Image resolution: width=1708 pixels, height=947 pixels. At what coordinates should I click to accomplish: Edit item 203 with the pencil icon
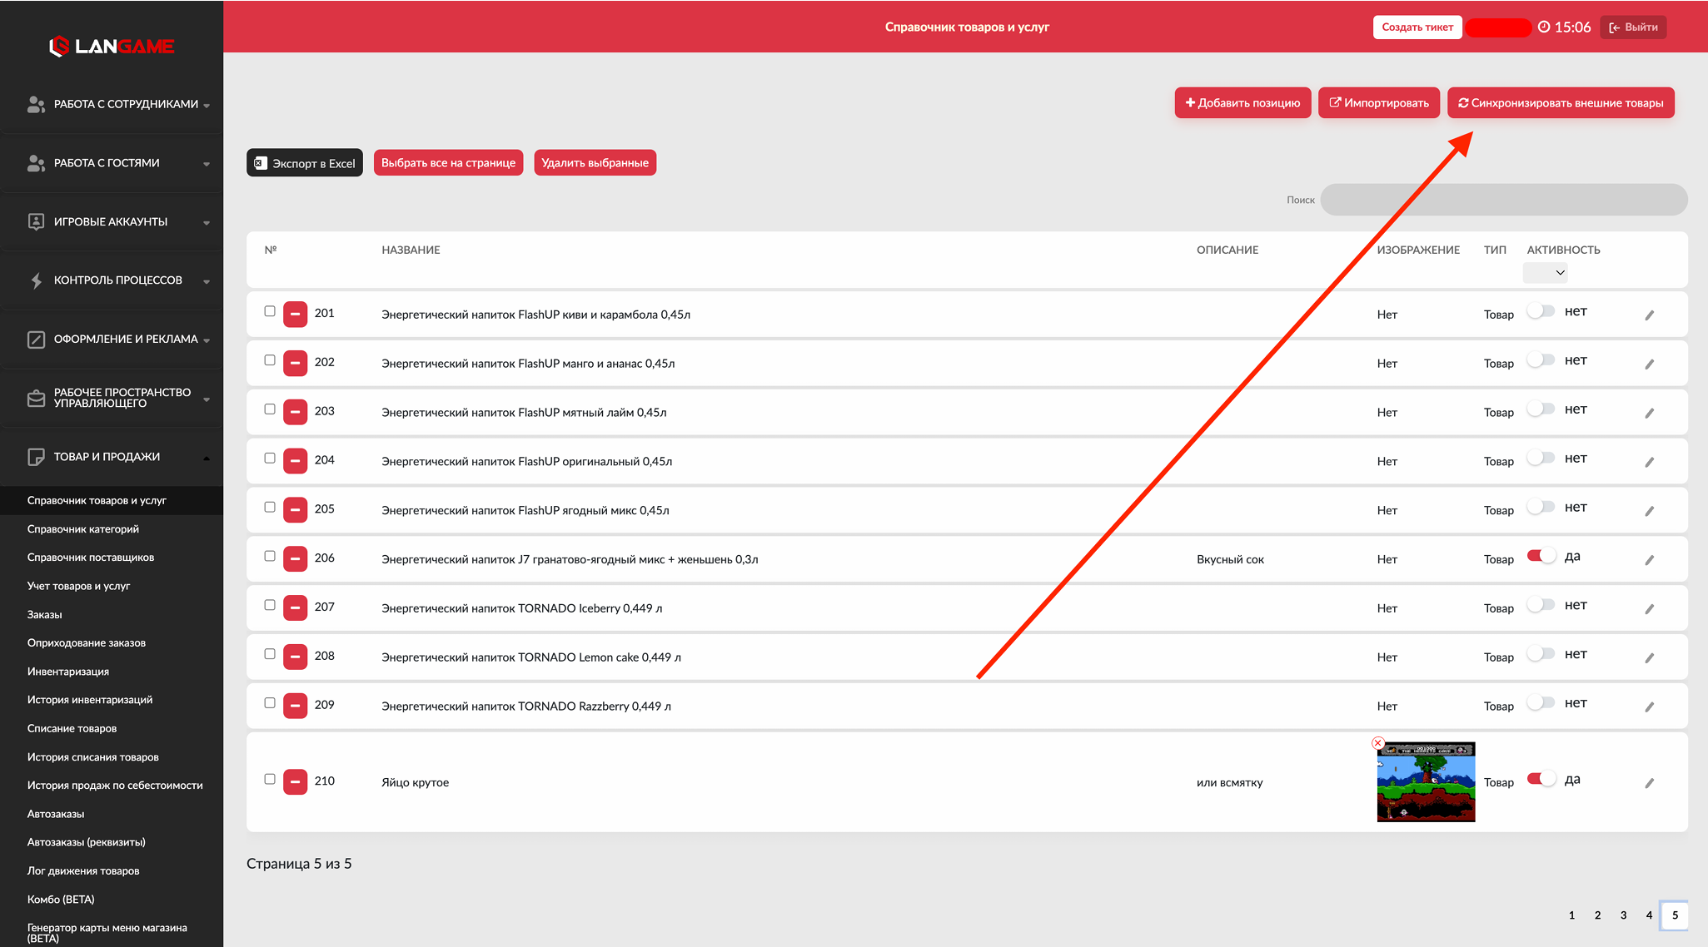1649,413
